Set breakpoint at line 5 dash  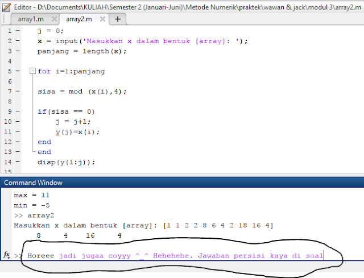click(18, 70)
